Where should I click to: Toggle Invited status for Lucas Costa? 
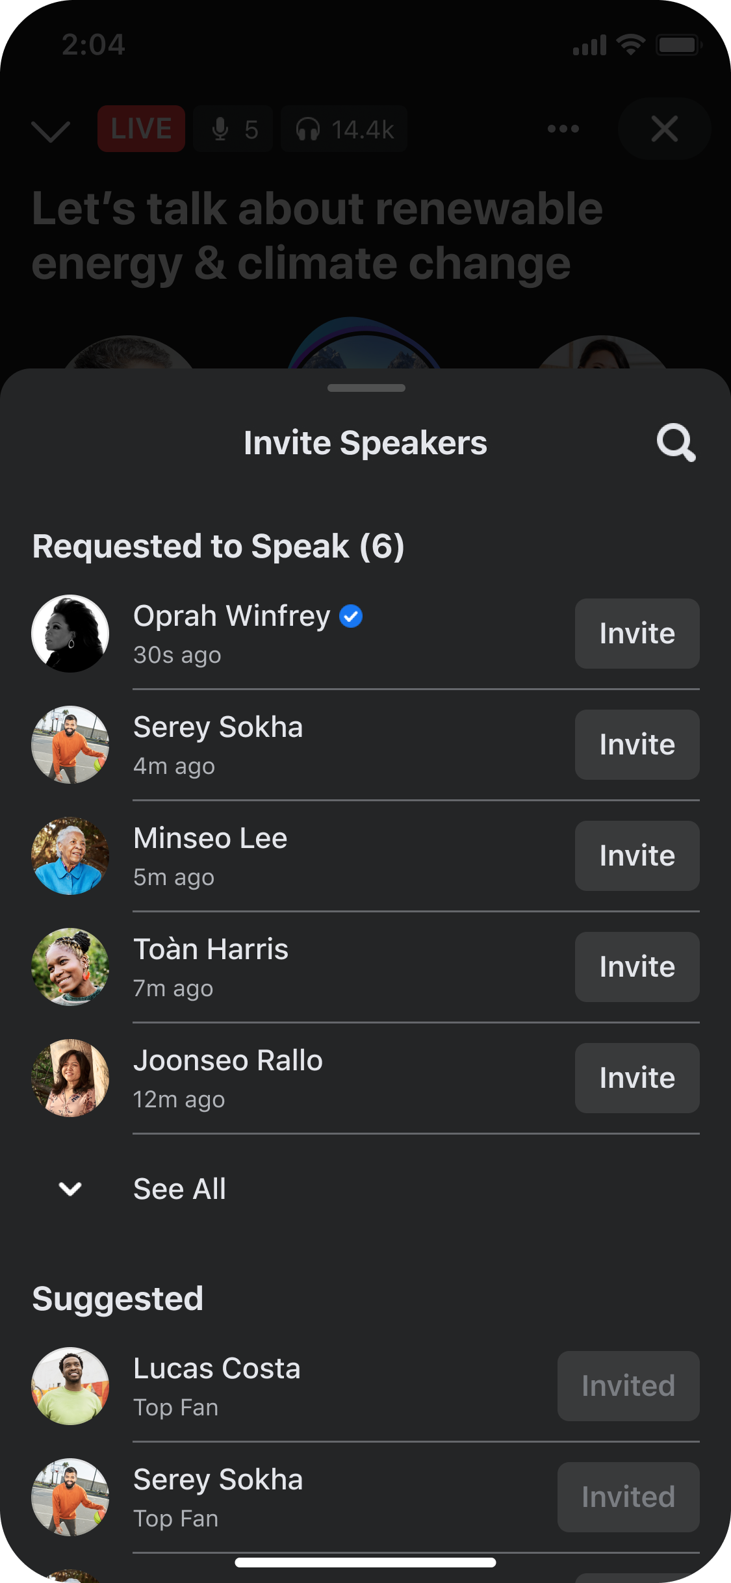(628, 1386)
